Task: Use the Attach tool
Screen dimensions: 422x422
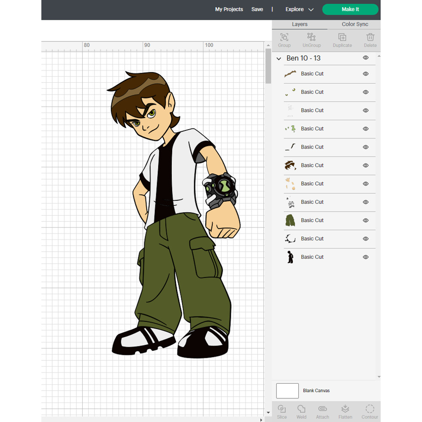Action: (322, 410)
